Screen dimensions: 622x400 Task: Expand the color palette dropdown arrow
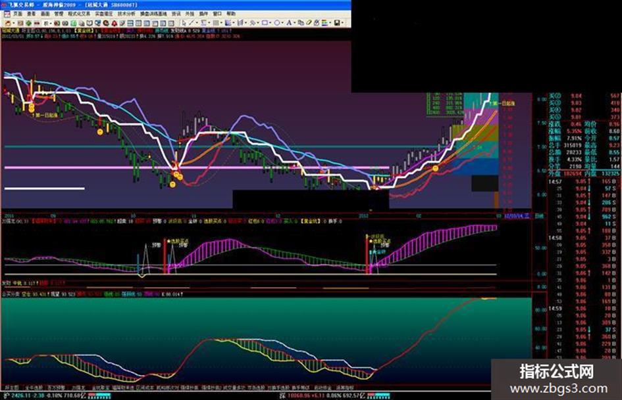tap(330, 23)
